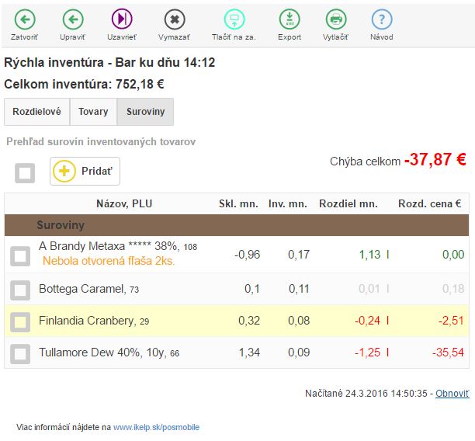Toggle the select-all checkbox beside Pridať
The image size is (475, 441).
[x=25, y=172]
